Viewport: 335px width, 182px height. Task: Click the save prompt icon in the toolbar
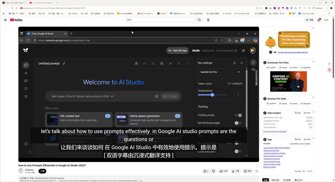[162, 63]
